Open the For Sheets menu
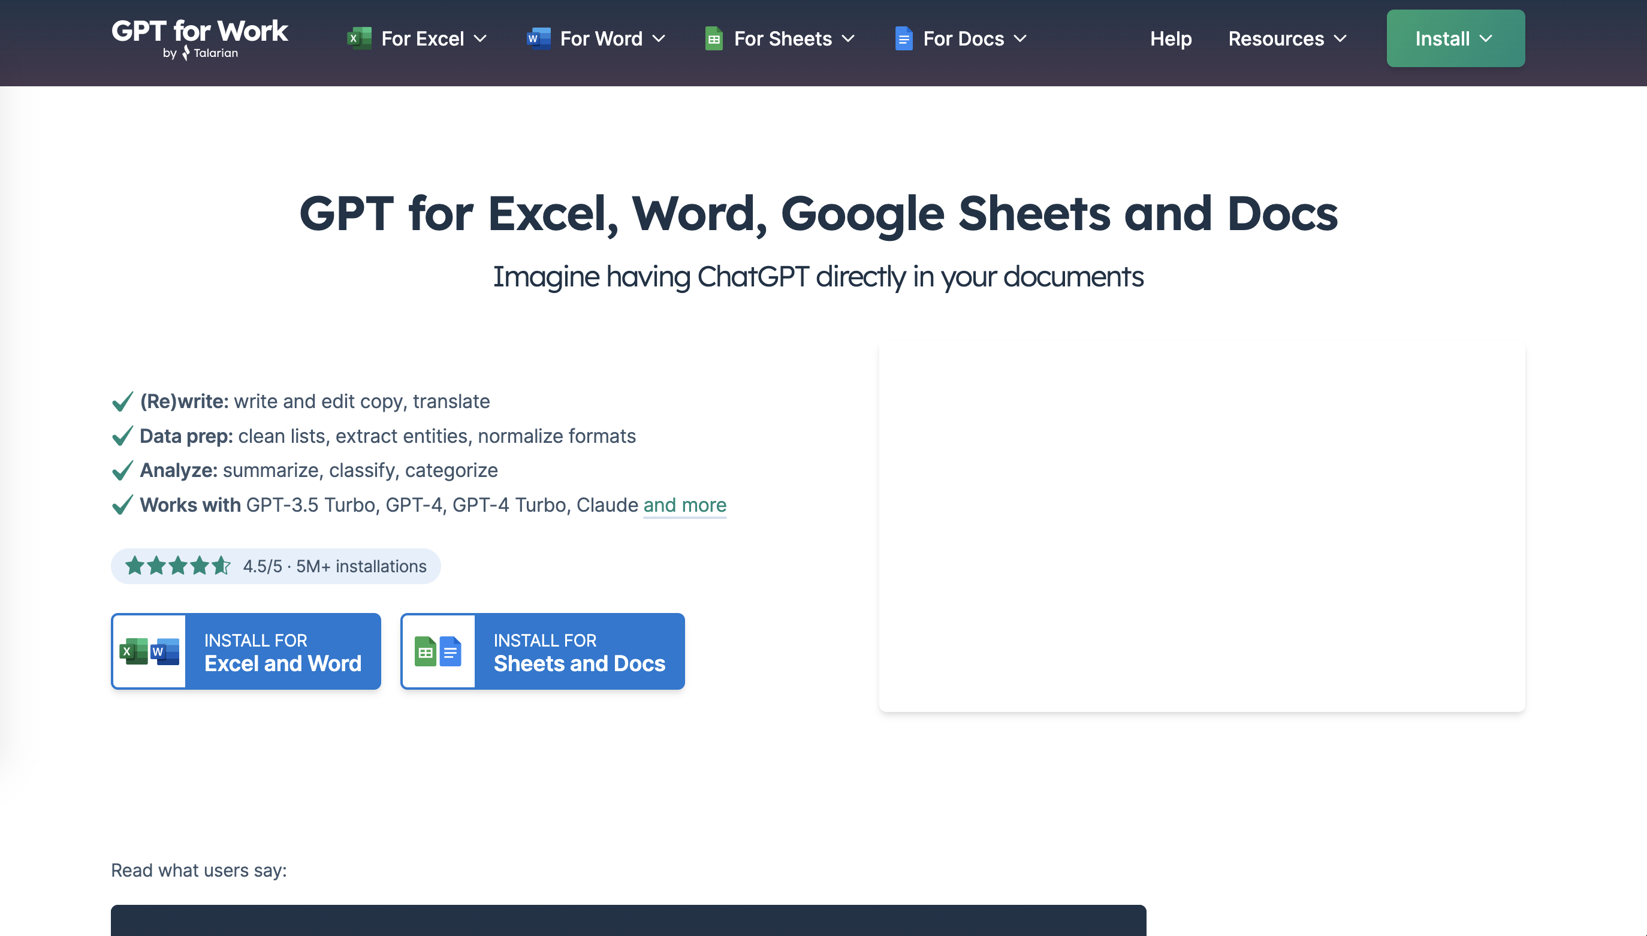 pyautogui.click(x=780, y=38)
